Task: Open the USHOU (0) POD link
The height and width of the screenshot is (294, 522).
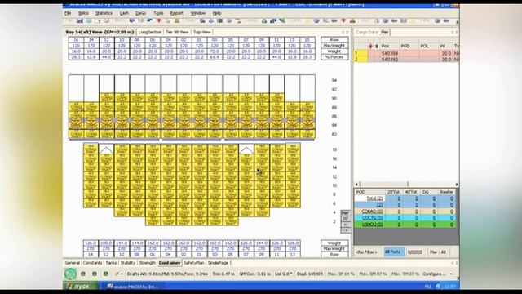Action: (372, 225)
